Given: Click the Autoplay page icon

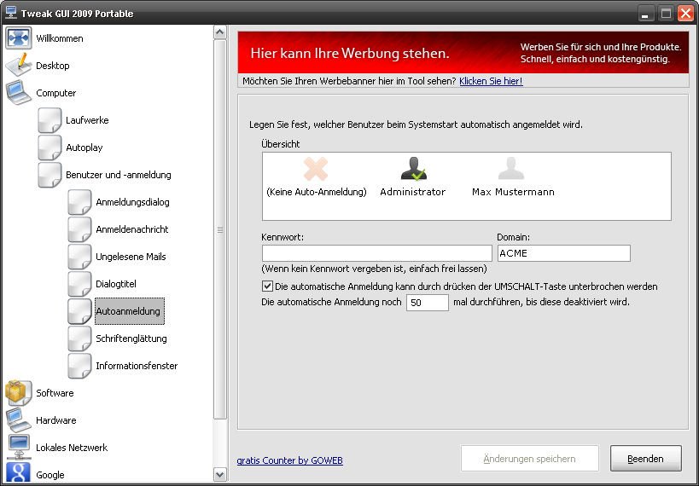Looking at the screenshot, I should pos(50,147).
